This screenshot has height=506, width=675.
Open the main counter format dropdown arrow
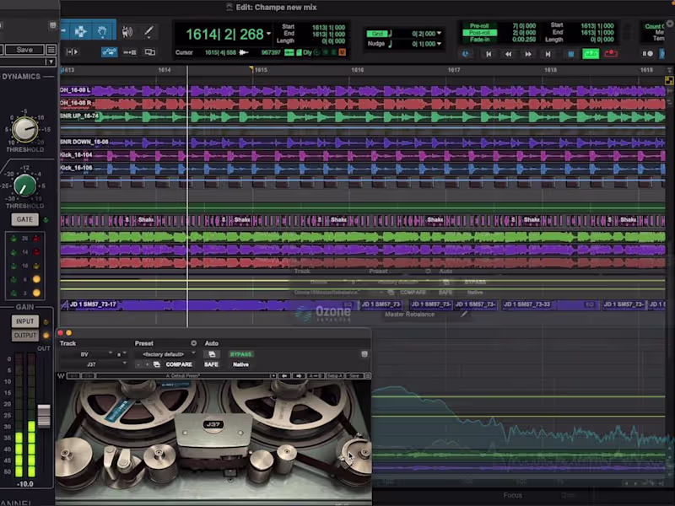[269, 35]
